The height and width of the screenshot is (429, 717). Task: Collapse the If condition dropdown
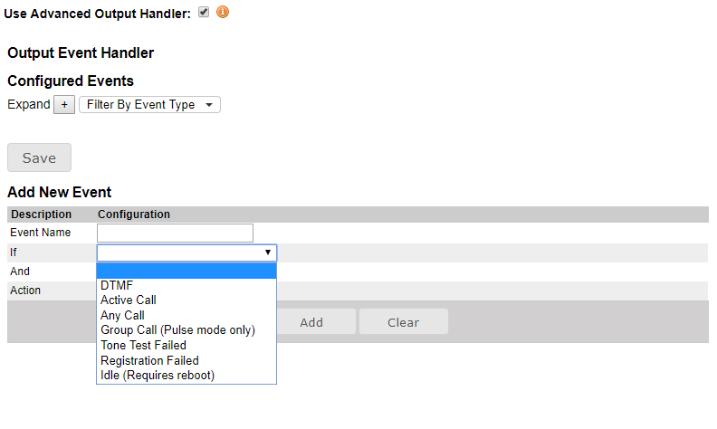click(186, 253)
